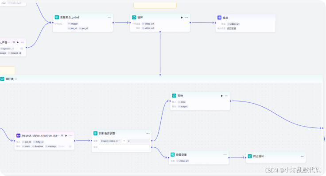Run the 声音 node with its play button
Image resolution: width=326 pixels, height=176 pixels.
pos(18,42)
